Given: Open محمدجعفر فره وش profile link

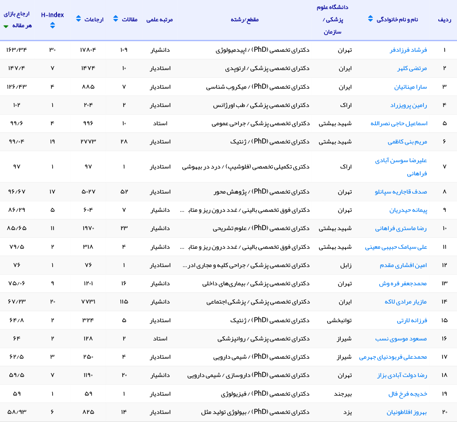Looking at the screenshot, I should pos(403,284).
